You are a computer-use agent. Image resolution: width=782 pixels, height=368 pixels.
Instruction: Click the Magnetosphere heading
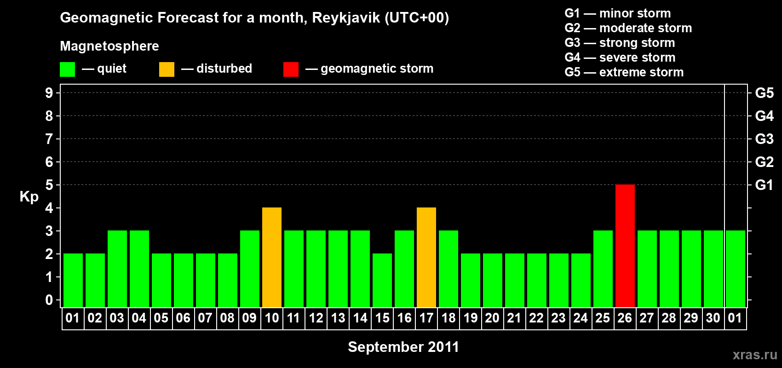click(x=109, y=46)
